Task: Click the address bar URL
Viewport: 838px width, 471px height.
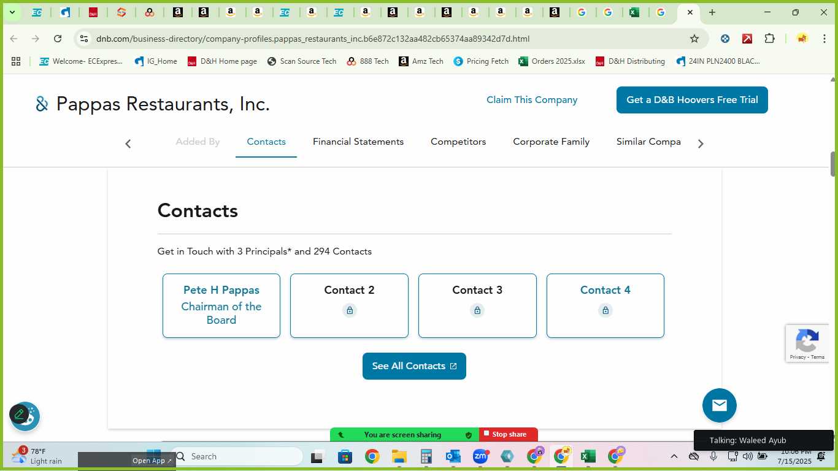Action: (313, 39)
